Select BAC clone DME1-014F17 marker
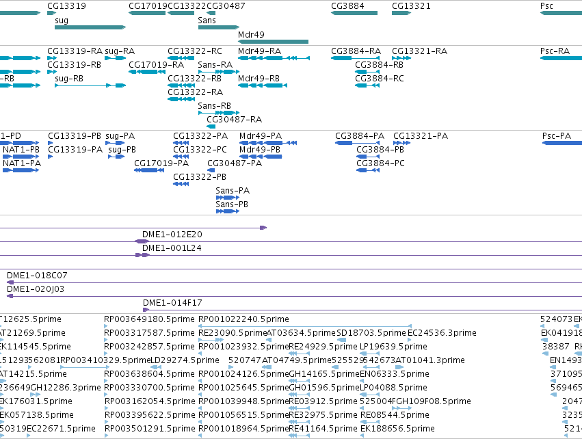Screen dimensions: 582x439 [146, 310]
